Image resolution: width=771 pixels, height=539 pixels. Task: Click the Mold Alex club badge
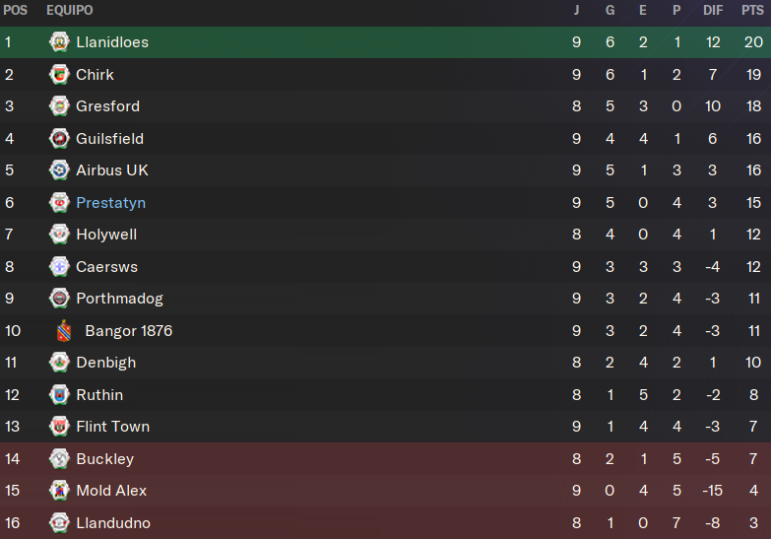click(59, 491)
